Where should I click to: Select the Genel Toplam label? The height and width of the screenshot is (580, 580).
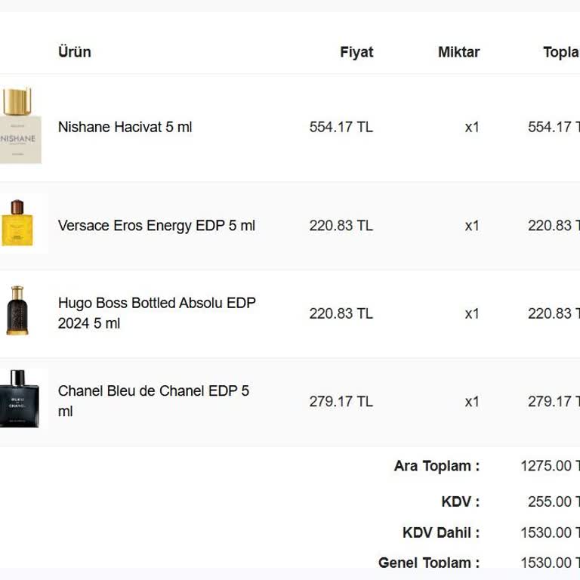point(428,562)
